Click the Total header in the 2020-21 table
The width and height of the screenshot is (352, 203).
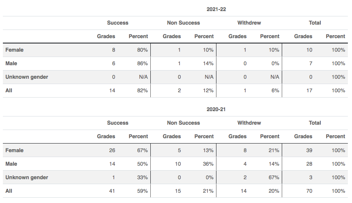(x=315, y=123)
